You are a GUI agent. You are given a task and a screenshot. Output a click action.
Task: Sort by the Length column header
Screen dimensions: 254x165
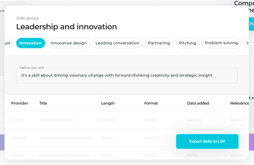click(x=108, y=103)
